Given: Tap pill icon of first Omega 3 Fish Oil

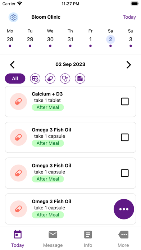Looking at the screenshot, I should [x=18, y=137].
